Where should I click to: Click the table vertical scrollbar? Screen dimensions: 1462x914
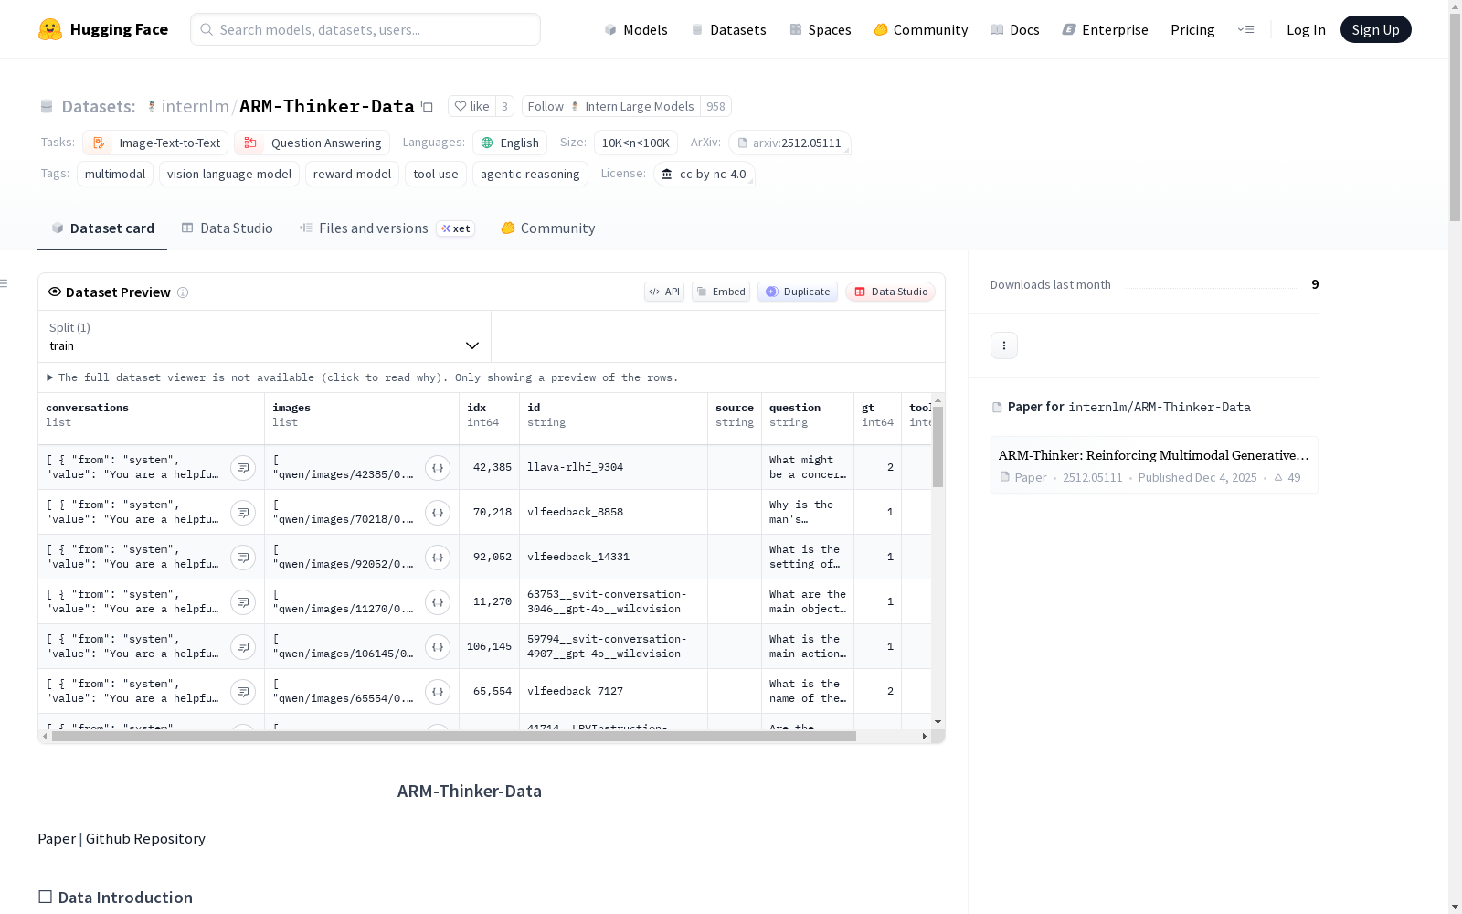coord(938,447)
